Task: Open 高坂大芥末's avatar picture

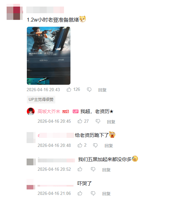Action: click(31, 111)
